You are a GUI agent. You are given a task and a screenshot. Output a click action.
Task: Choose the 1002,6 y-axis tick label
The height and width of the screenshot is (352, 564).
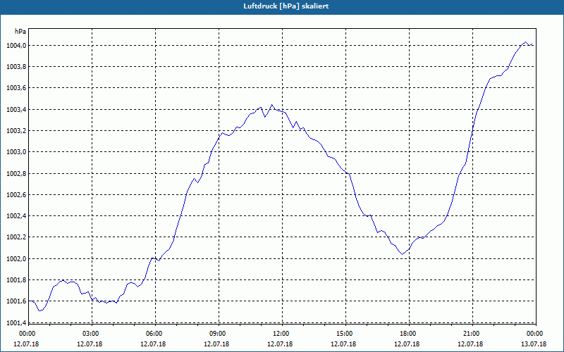pos(16,195)
